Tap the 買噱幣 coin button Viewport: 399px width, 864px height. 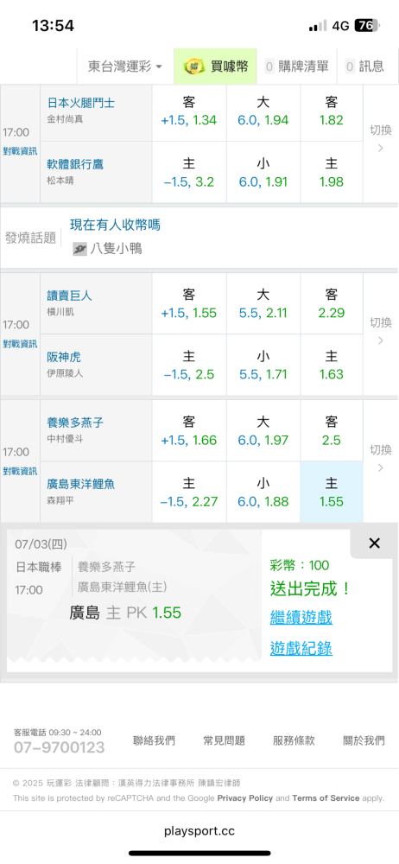point(216,67)
